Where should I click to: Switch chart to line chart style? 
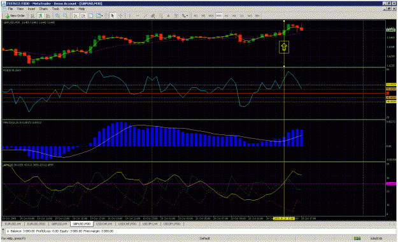tap(48, 16)
